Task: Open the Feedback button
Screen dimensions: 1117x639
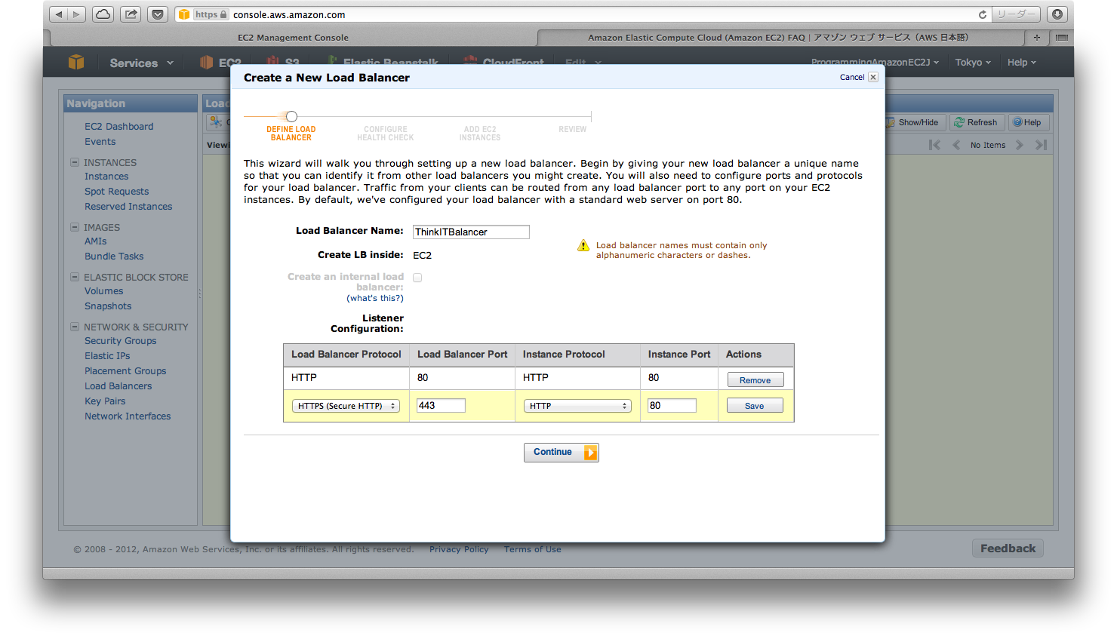Action: point(1008,548)
